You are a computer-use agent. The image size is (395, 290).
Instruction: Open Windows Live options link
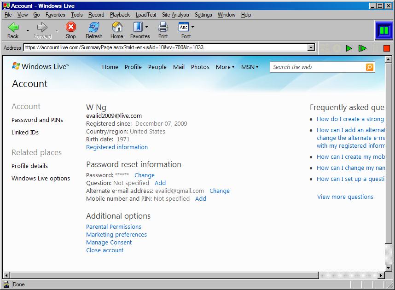point(41,179)
